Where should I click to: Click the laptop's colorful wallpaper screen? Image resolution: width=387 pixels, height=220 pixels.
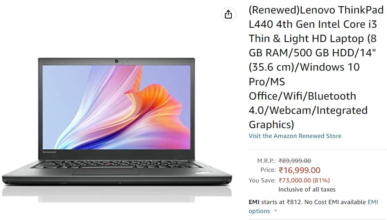pyautogui.click(x=116, y=107)
